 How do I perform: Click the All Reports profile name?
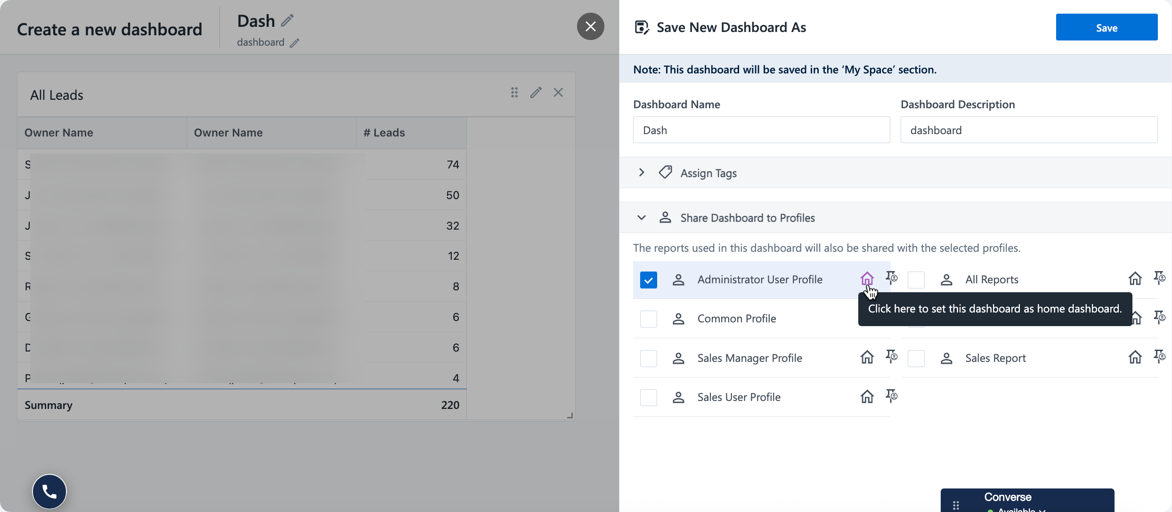pyautogui.click(x=992, y=280)
